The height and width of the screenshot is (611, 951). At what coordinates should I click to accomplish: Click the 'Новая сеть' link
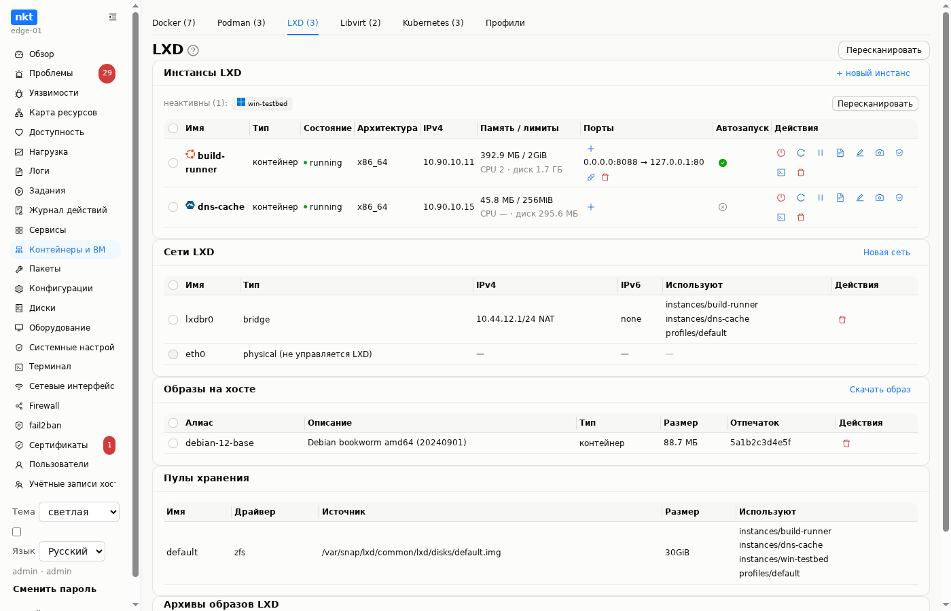[886, 253]
